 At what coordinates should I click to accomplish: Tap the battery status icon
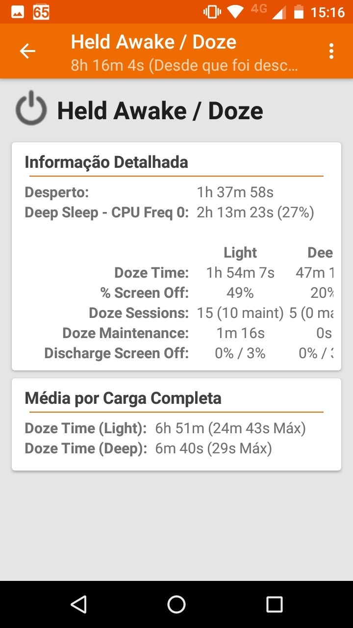click(x=299, y=12)
